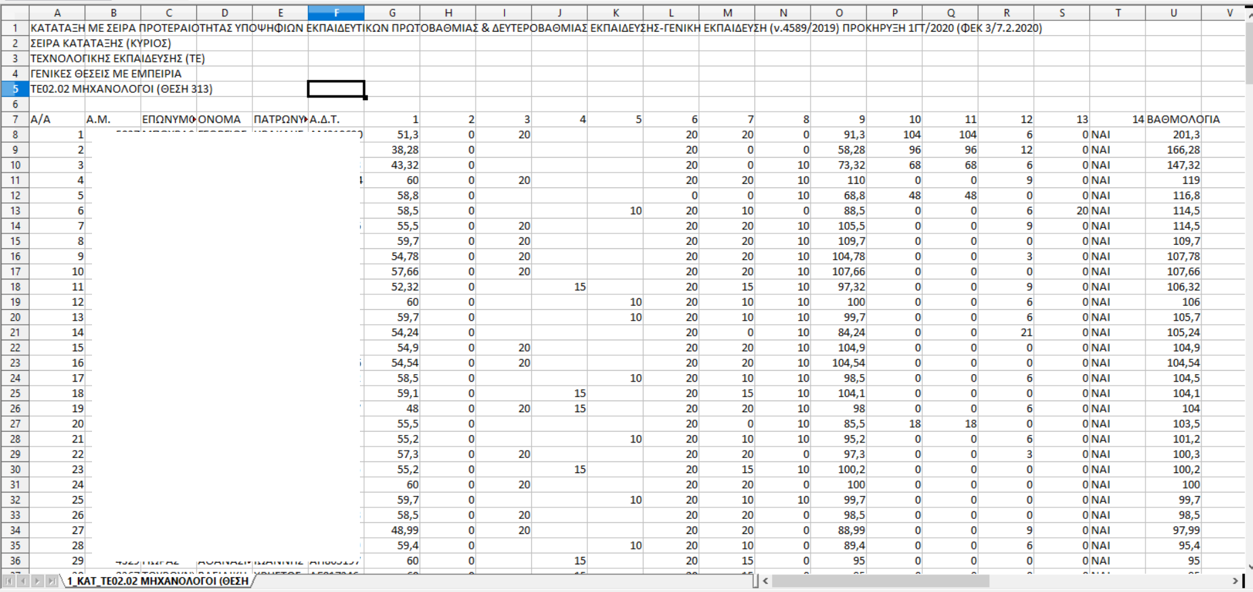
Task: Click the Α/Α header cell
Action: (x=57, y=119)
